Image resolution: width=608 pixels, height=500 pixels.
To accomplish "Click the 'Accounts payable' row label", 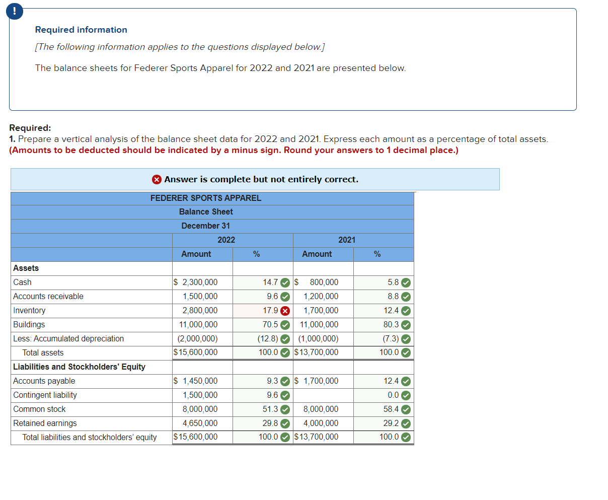I will pyautogui.click(x=44, y=381).
